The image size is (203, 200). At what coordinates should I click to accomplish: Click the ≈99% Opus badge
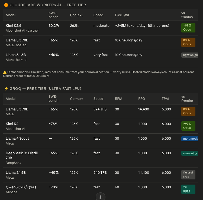(x=188, y=28)
